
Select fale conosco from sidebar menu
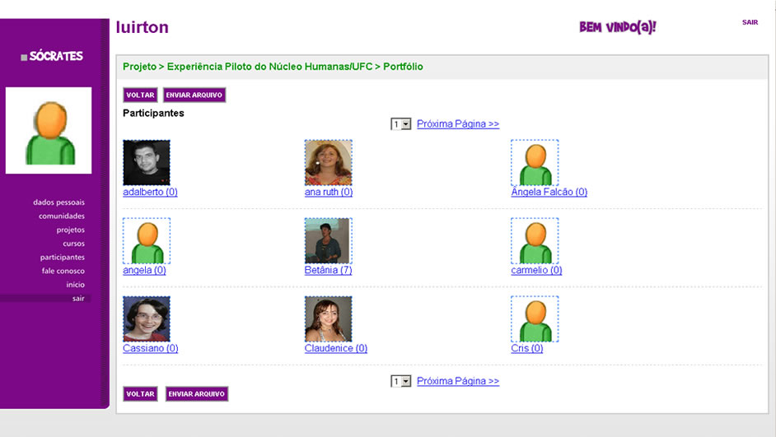click(x=63, y=271)
